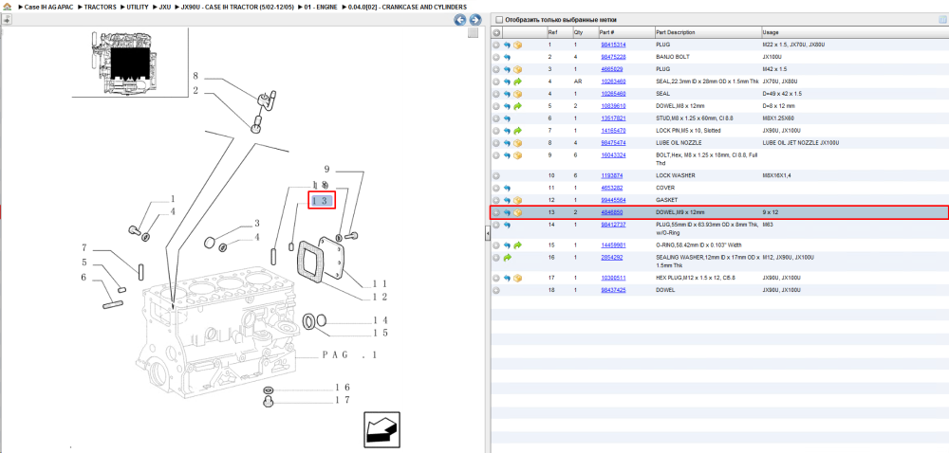Select the 'SEALING WASHER' description cell
Screen dimensions: 949x453
[707, 261]
